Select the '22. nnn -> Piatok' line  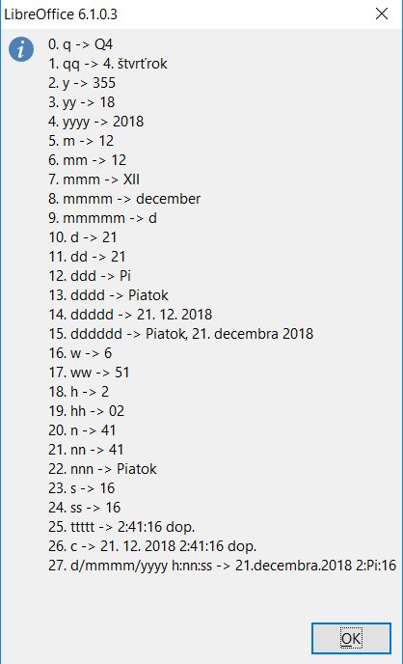(102, 469)
